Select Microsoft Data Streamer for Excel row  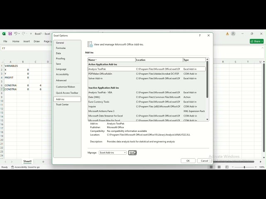[x=147, y=116]
